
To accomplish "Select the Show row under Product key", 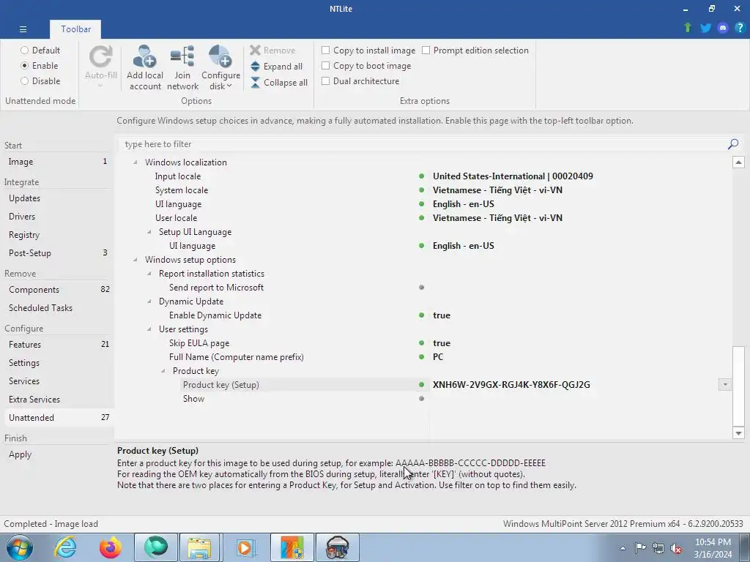I will pyautogui.click(x=423, y=399).
